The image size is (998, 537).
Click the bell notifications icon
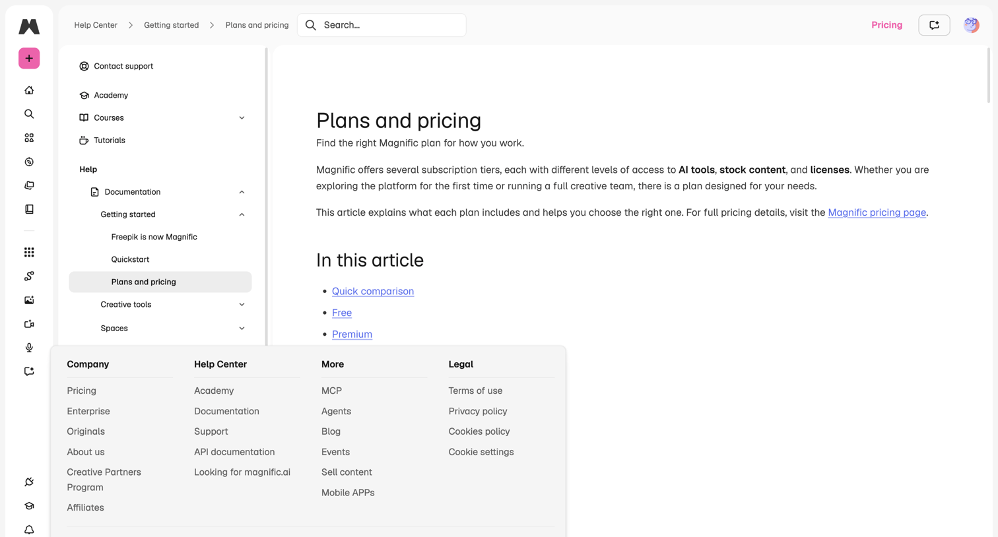tap(29, 530)
